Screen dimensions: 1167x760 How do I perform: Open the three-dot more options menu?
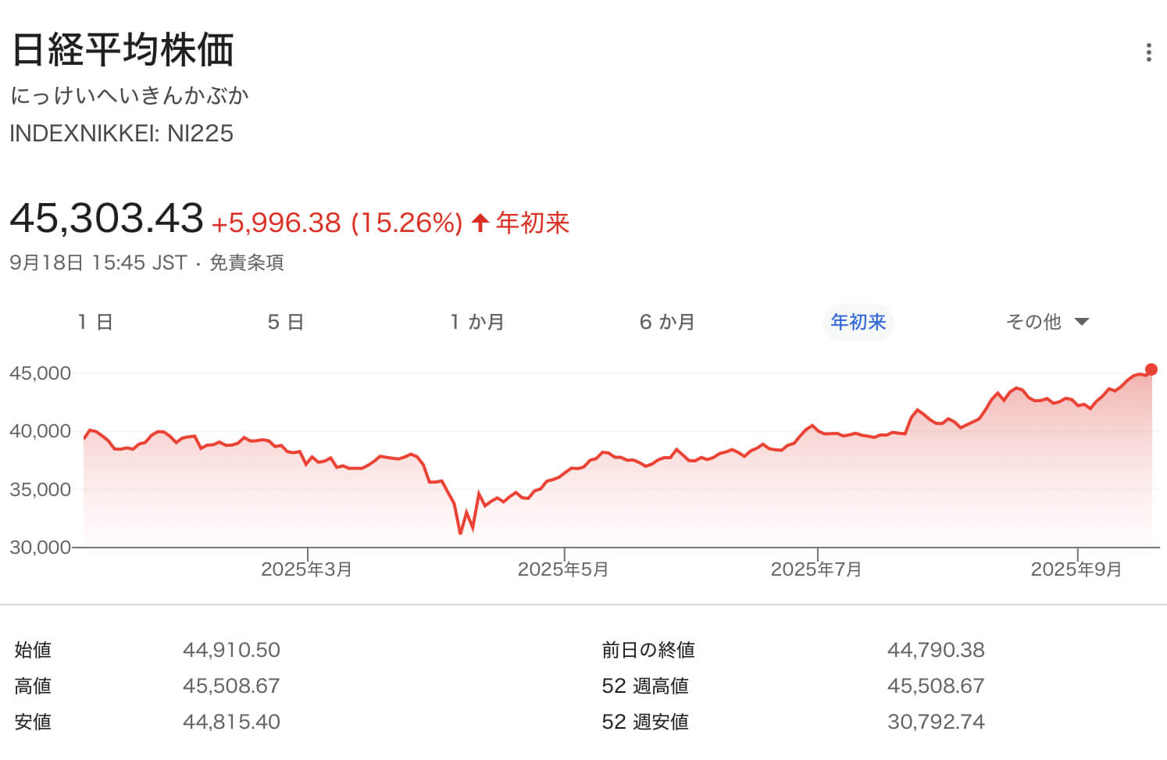click(x=1147, y=52)
